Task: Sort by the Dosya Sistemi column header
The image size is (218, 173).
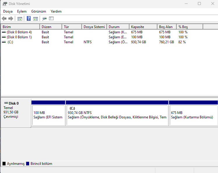Action: point(94,27)
